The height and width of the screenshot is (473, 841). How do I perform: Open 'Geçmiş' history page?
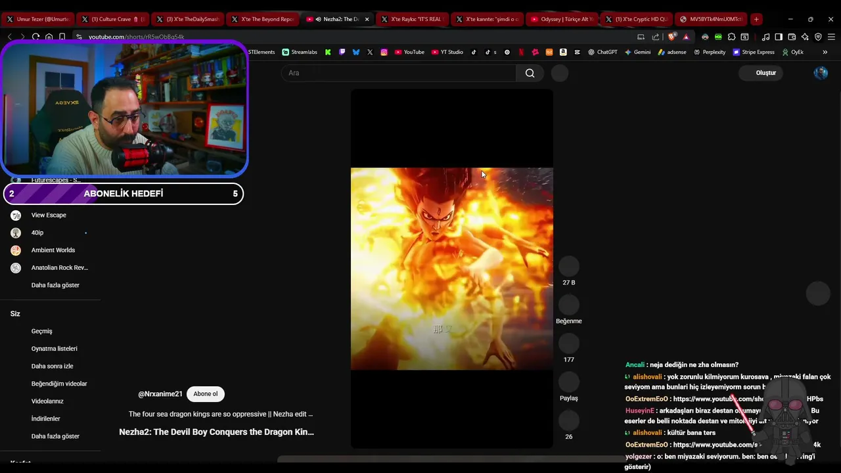(41, 331)
